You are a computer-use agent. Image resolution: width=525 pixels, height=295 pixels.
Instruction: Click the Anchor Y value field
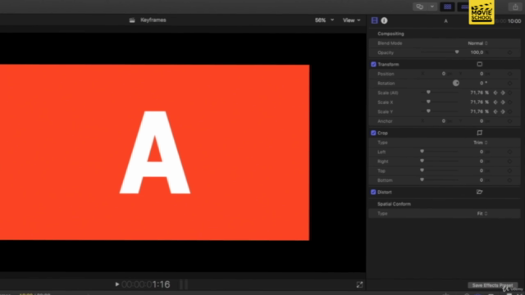482,121
